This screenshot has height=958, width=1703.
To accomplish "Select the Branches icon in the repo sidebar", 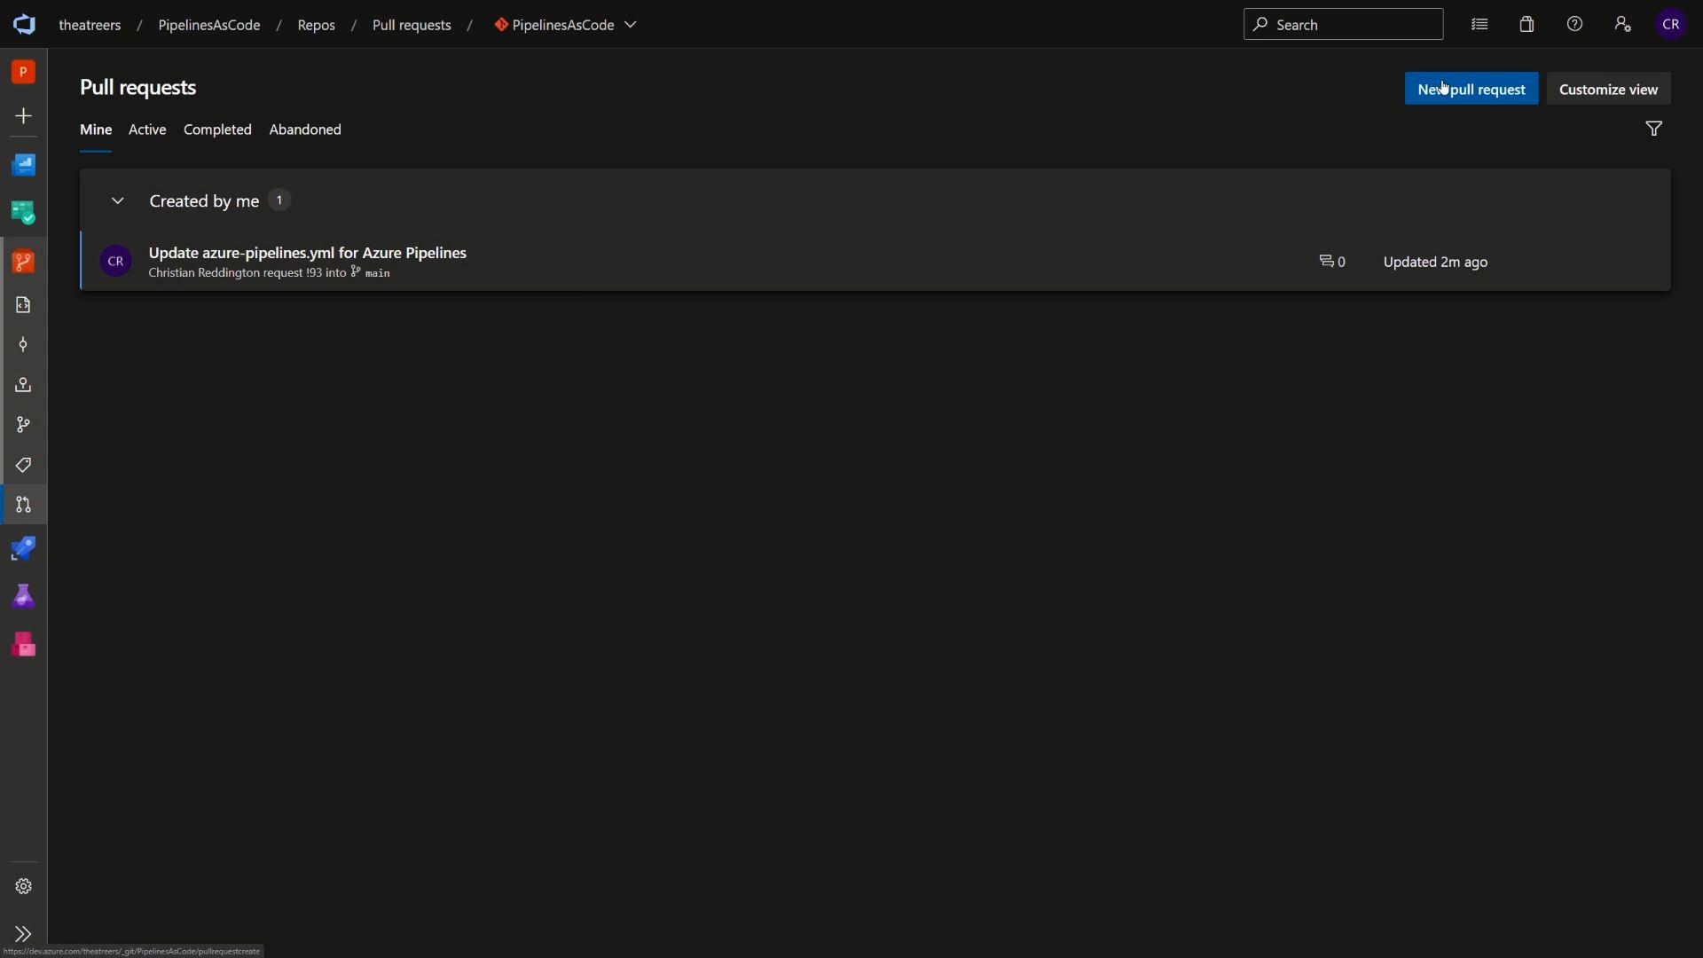I will point(22,425).
